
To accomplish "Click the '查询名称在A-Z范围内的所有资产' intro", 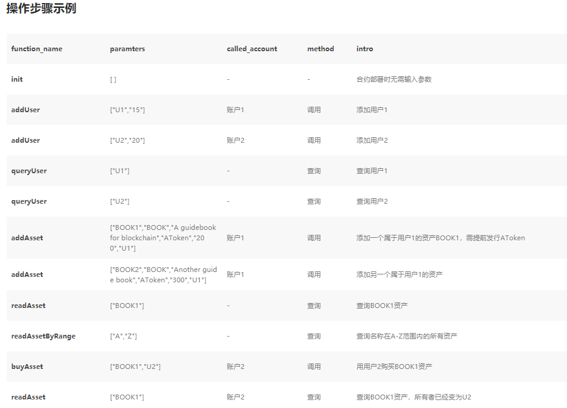I will (x=407, y=336).
